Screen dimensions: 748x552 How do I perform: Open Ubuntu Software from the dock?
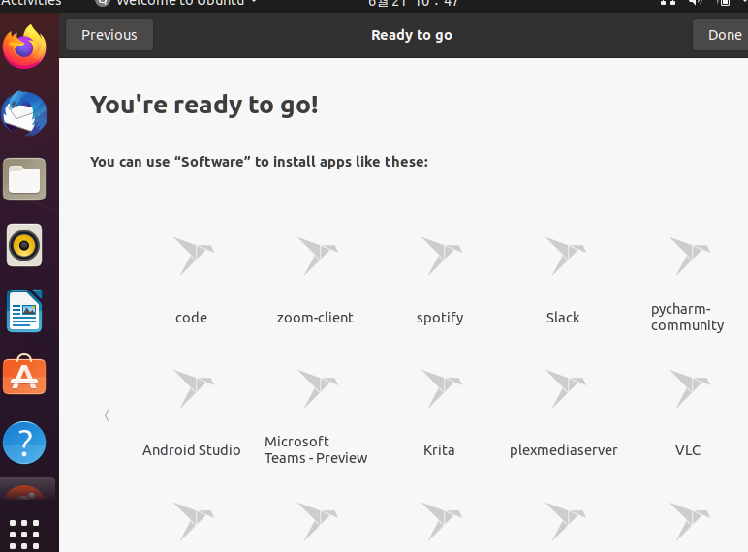(x=24, y=375)
